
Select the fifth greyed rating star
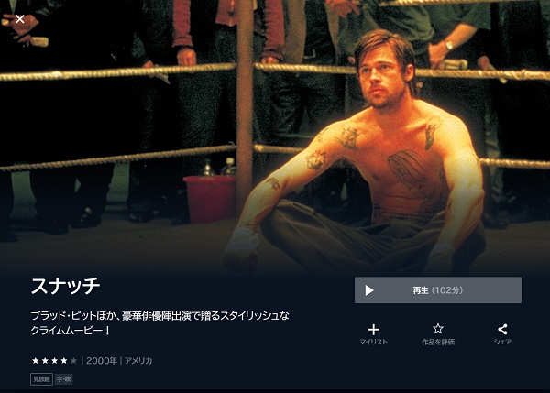point(73,360)
